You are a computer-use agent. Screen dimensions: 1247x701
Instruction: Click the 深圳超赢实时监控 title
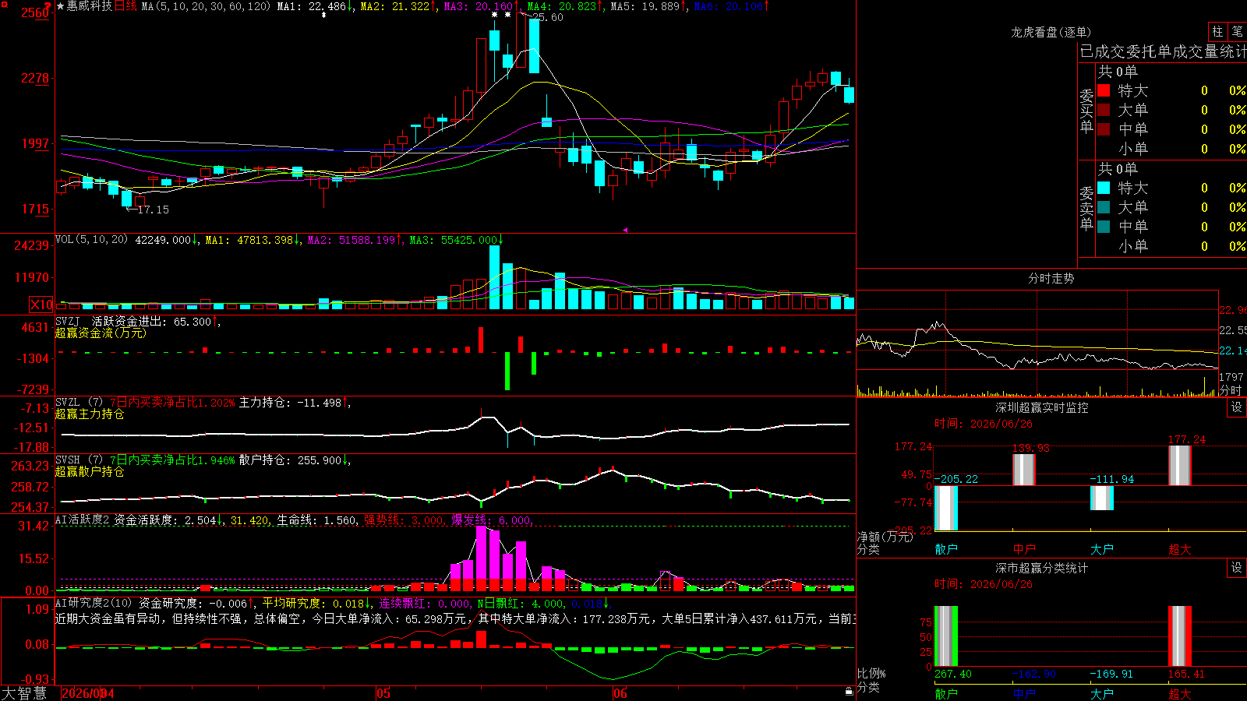tap(1042, 407)
